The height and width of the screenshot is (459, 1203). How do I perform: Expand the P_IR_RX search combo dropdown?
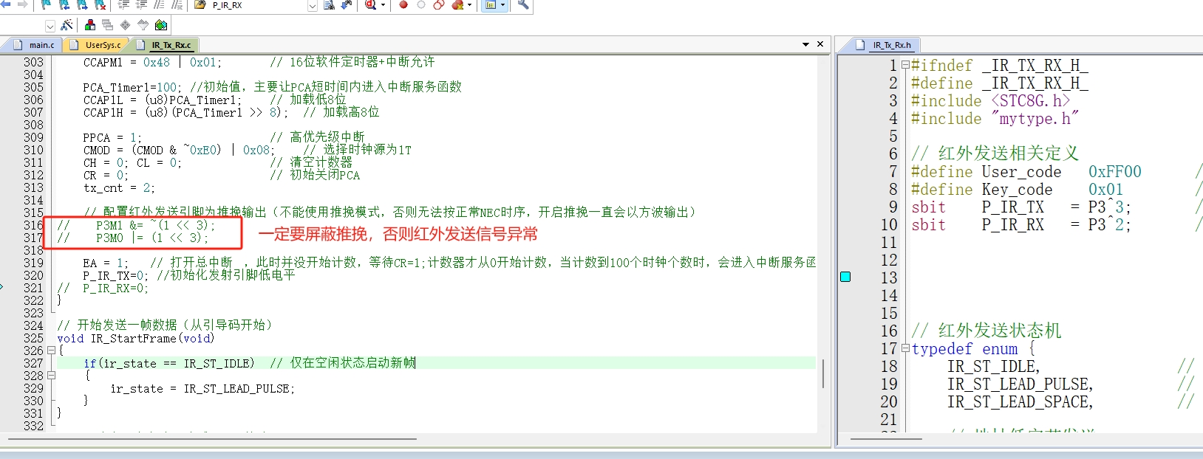(312, 6)
